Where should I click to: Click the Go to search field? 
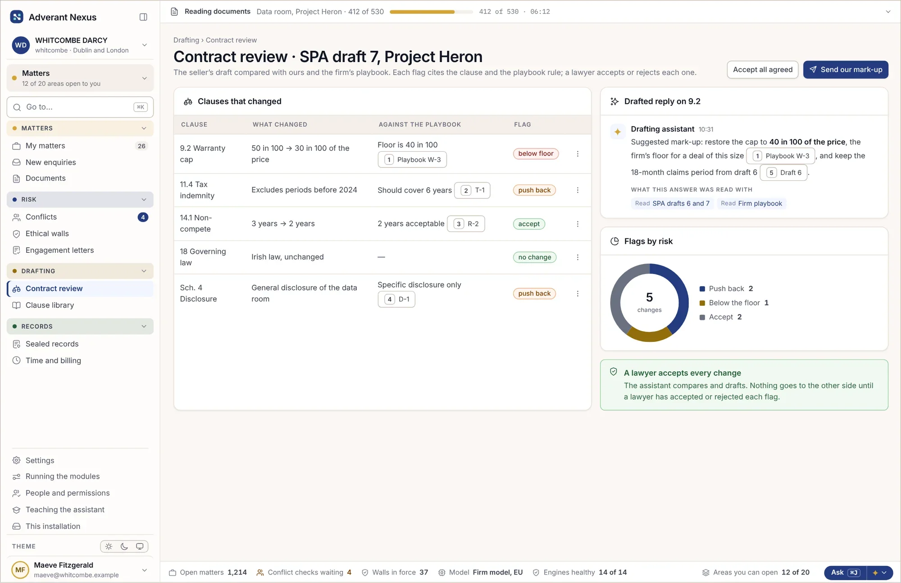(x=80, y=107)
